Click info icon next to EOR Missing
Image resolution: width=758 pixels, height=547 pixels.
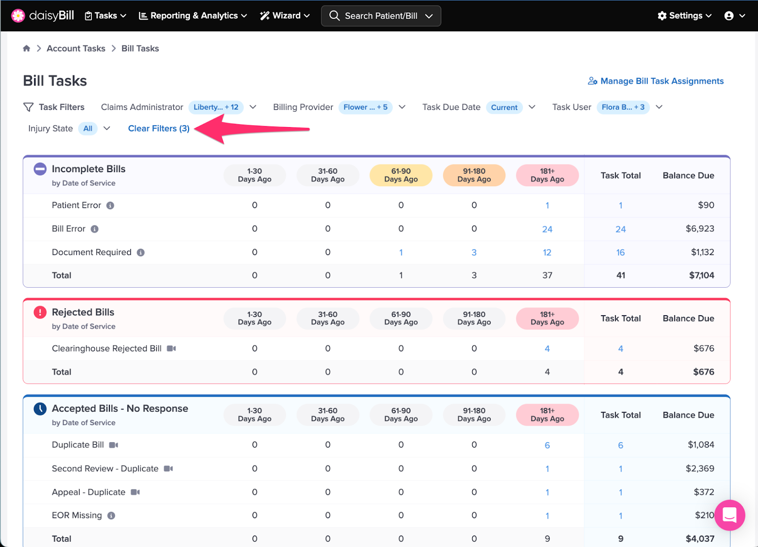(x=111, y=516)
